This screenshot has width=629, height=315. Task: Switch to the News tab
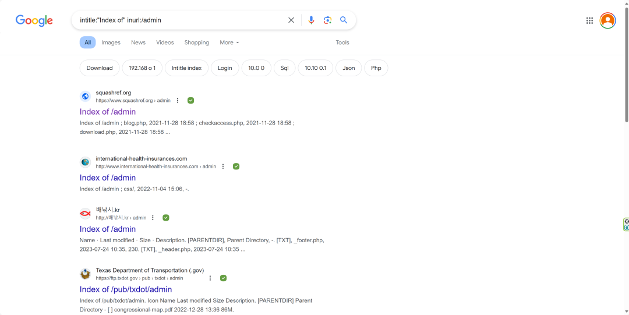tap(139, 43)
